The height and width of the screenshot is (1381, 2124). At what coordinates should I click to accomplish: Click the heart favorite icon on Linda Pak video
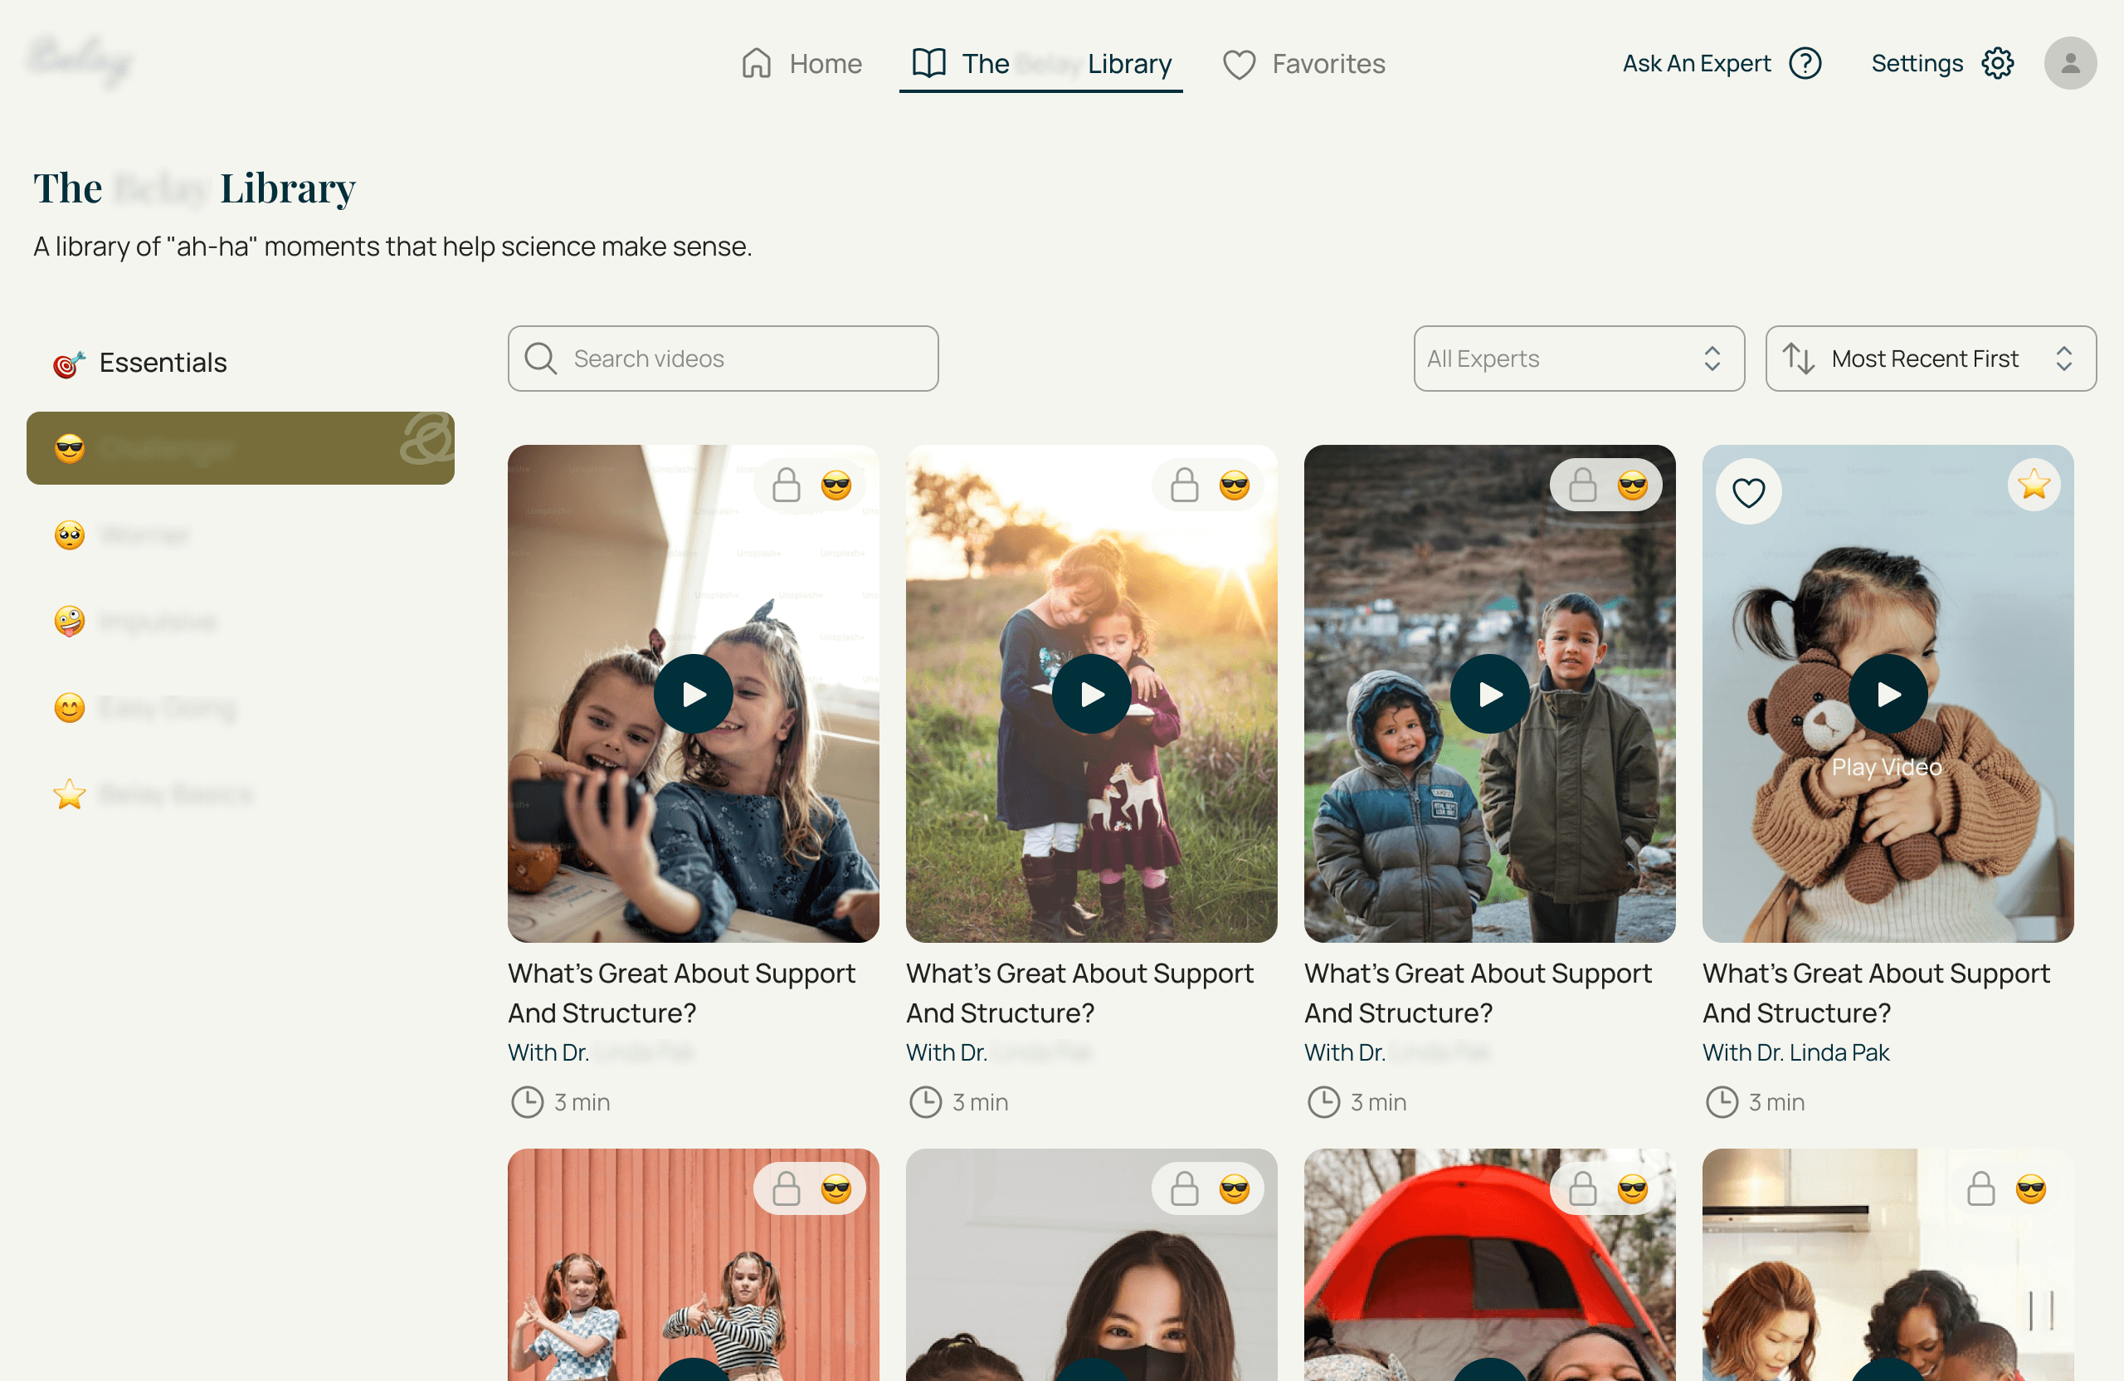1748,492
